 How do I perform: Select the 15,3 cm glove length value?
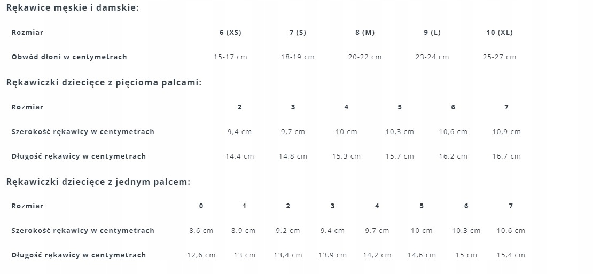(346, 156)
